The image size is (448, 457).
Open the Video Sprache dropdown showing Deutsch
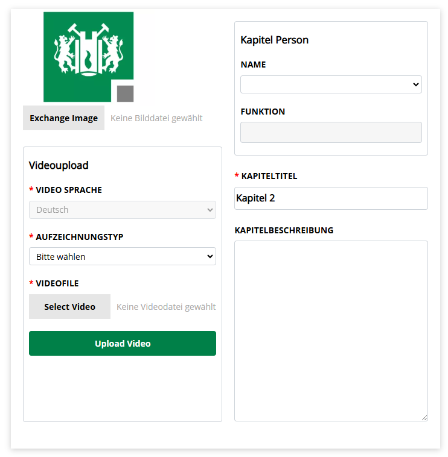[123, 210]
